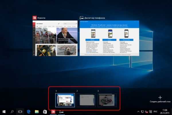Viewport: 172px width, 115px height.
Task: Open File Explorer from the taskbar
Action: coord(37,111)
